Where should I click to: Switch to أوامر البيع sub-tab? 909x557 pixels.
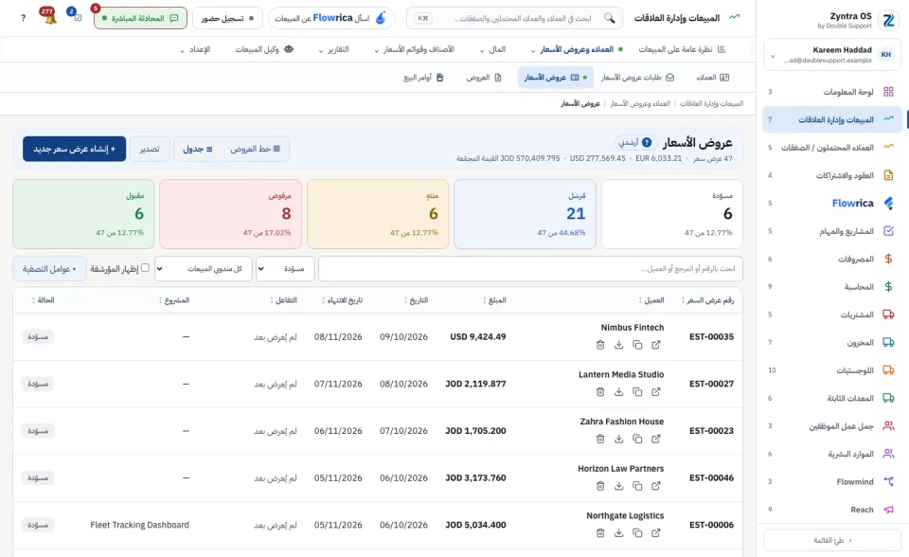coord(423,77)
